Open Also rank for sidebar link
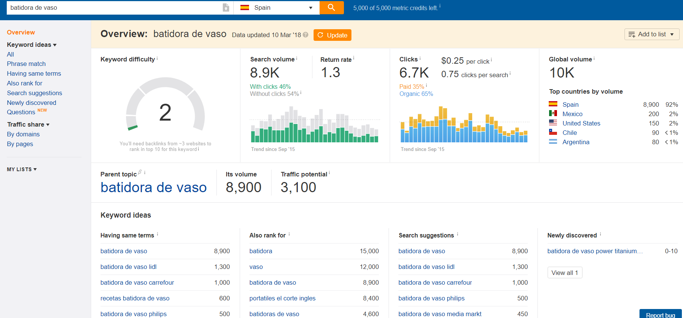Image resolution: width=683 pixels, height=318 pixels. point(24,83)
